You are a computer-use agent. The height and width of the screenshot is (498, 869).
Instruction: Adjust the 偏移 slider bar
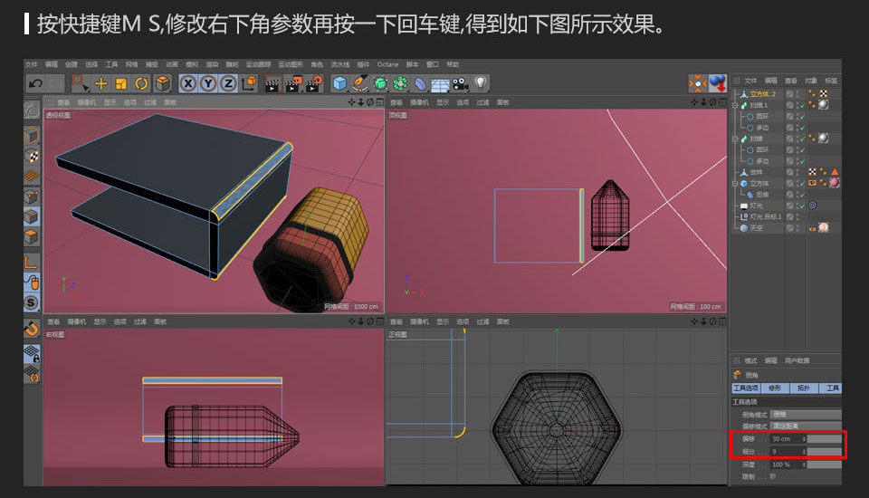tap(824, 438)
